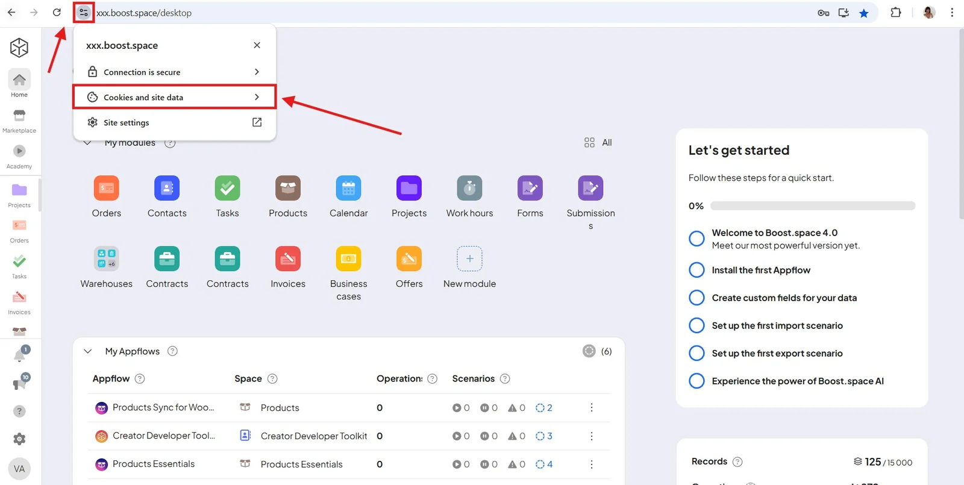Open the browser extensions puzzle icon

coord(896,13)
